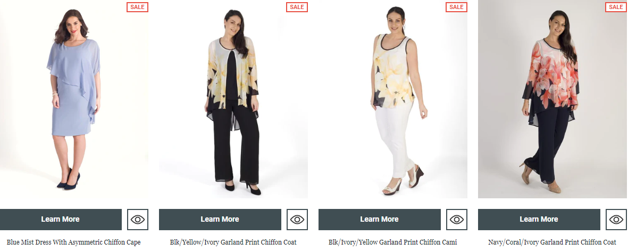Click SALE badge on Chiffon Cami product
Screen dimensions: 628x252
(456, 7)
